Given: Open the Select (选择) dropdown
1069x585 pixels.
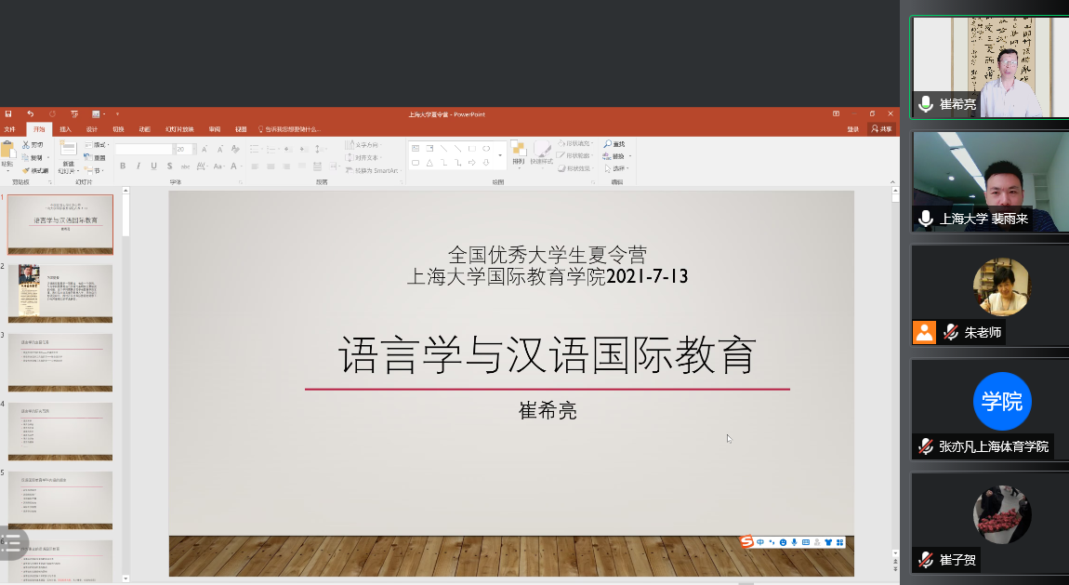Looking at the screenshot, I should (x=618, y=168).
